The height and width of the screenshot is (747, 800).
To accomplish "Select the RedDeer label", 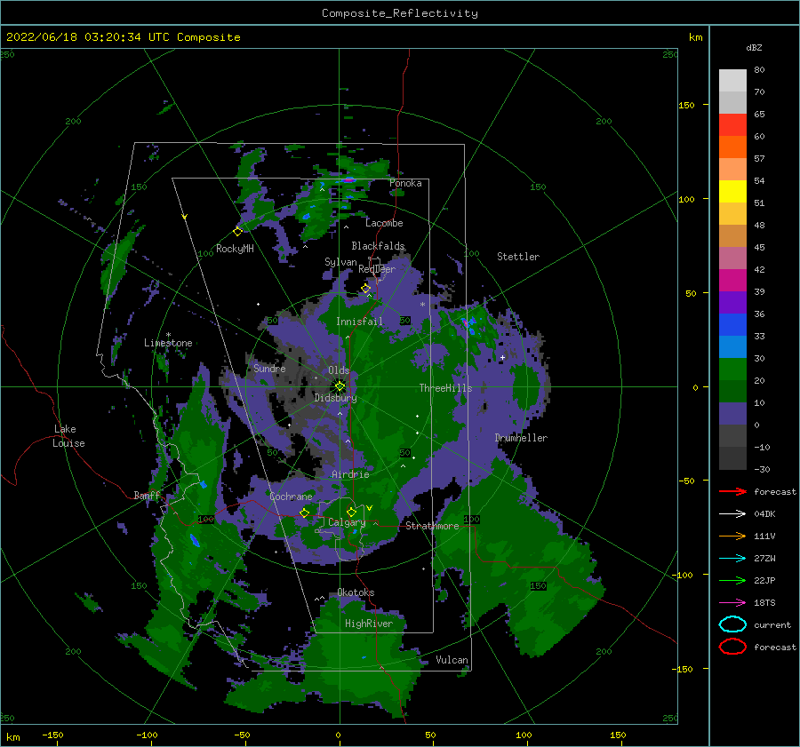I will click(x=377, y=269).
